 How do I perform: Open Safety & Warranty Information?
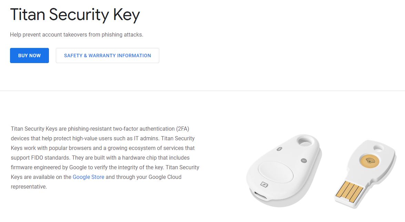tap(107, 55)
